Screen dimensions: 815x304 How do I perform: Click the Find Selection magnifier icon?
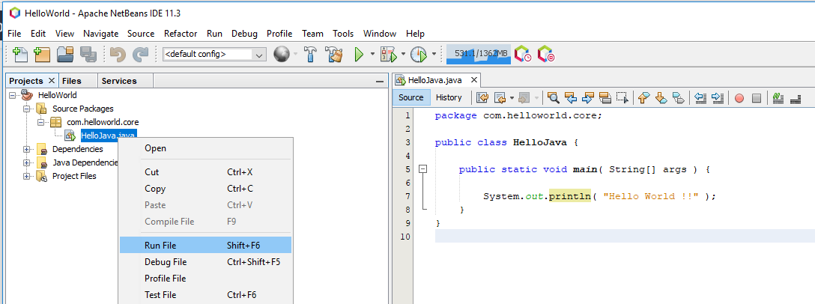(554, 97)
